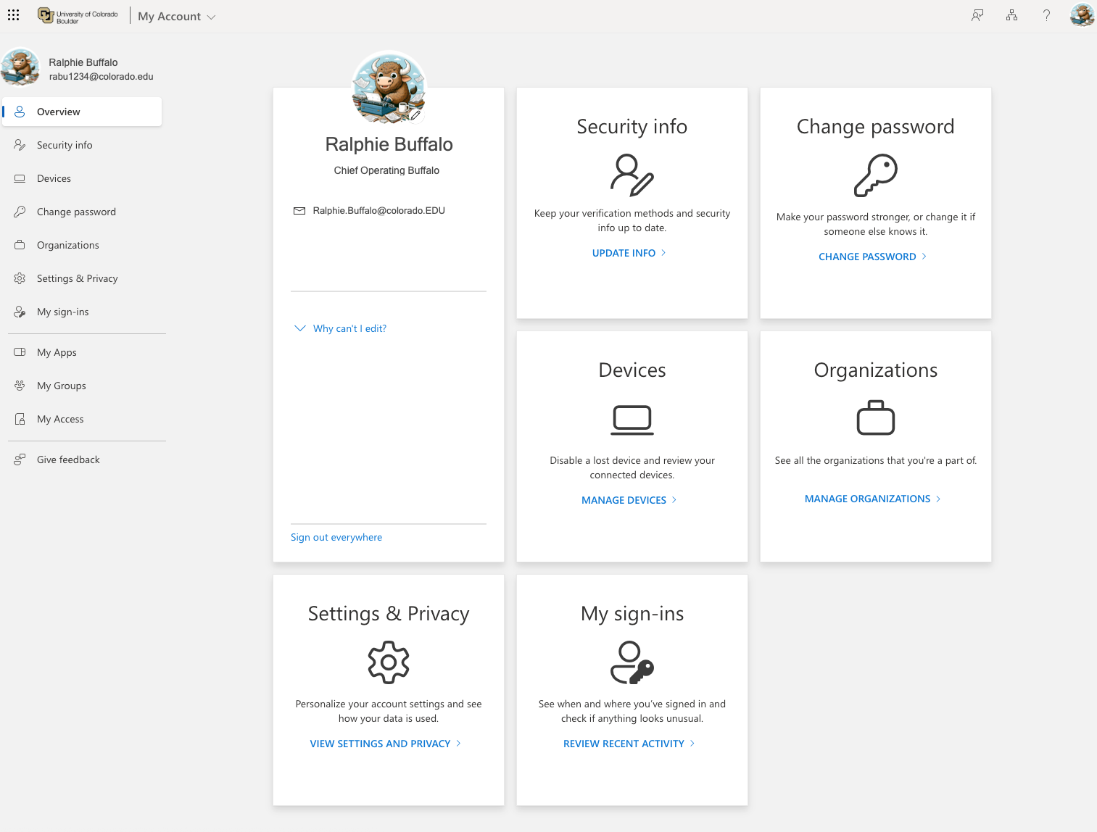Click the pencil edit icon on profile photo
Screen dimensions: 1097x832
pos(415,115)
